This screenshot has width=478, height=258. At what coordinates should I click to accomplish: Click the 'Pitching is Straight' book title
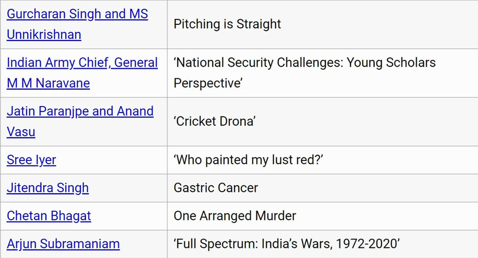click(227, 24)
